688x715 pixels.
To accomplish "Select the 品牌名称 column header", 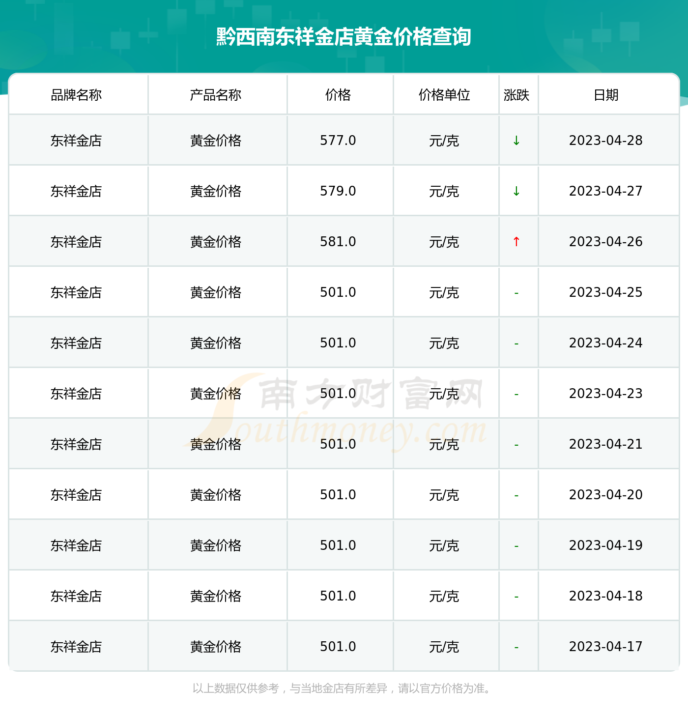I will click(76, 95).
